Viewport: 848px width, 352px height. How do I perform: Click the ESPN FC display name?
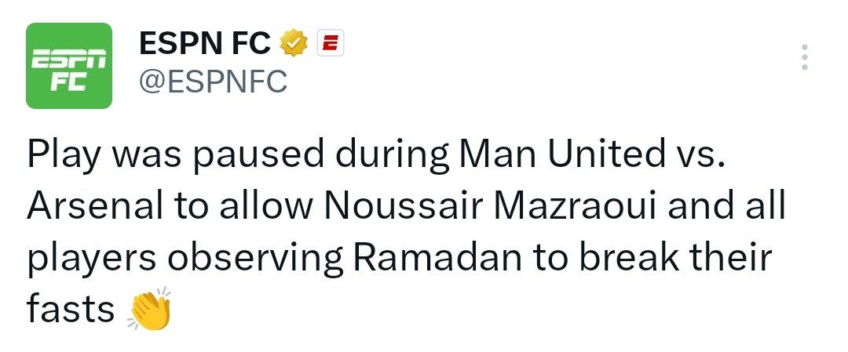pyautogui.click(x=206, y=45)
